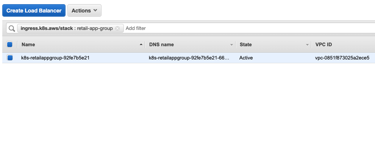375x164 pixels.
Task: Toggle the select-all header checkbox
Action: click(9, 44)
